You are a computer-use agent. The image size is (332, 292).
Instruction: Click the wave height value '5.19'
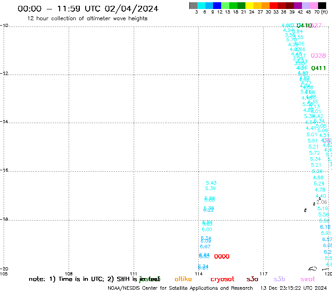point(323,208)
